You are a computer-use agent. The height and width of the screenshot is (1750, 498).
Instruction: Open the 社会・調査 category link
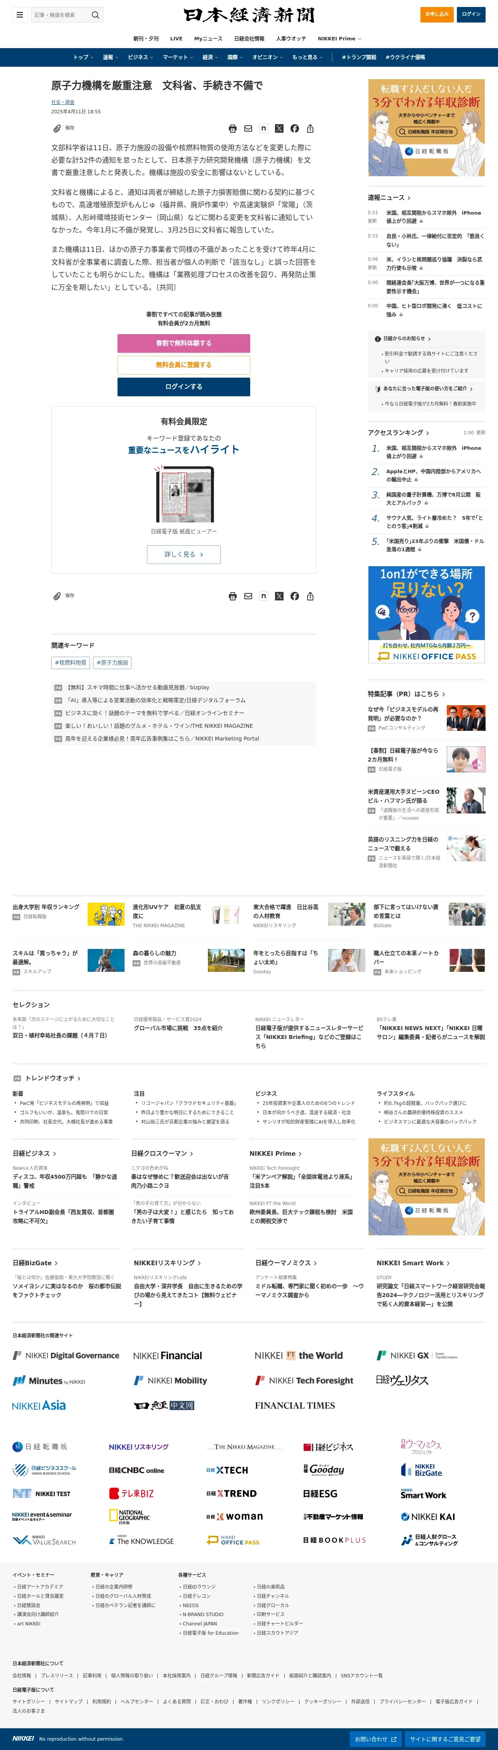[63, 102]
